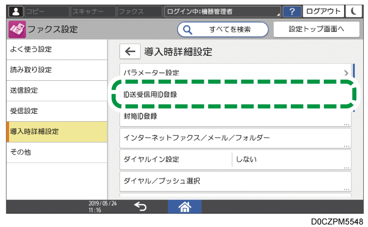Click the しない value of ダイヤルイン設定
Screen dimensions: 368x227
click(x=246, y=159)
